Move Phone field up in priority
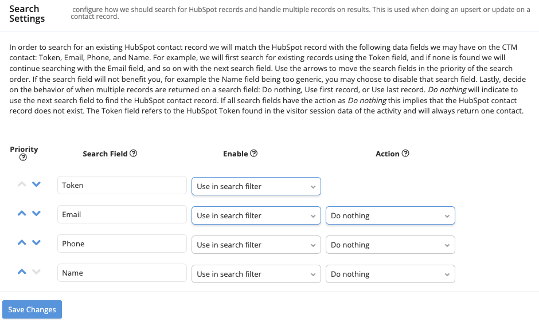This screenshot has width=539, height=326. tap(22, 243)
